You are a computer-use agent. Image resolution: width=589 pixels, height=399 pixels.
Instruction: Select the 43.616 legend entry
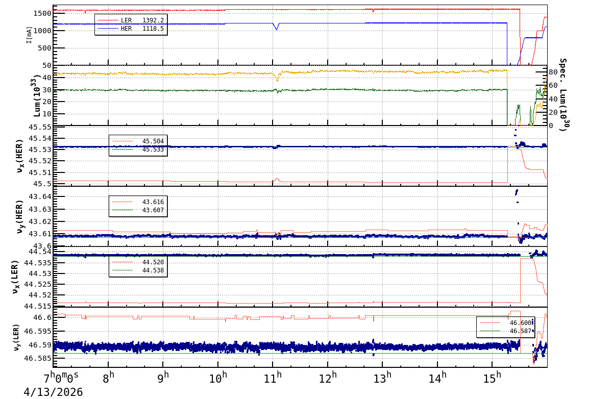tap(153, 202)
